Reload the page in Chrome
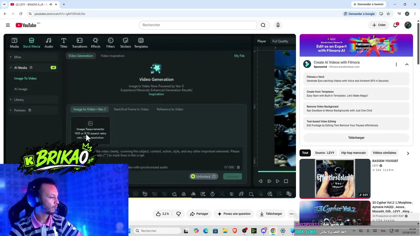The image size is (420, 236). [x=21, y=14]
